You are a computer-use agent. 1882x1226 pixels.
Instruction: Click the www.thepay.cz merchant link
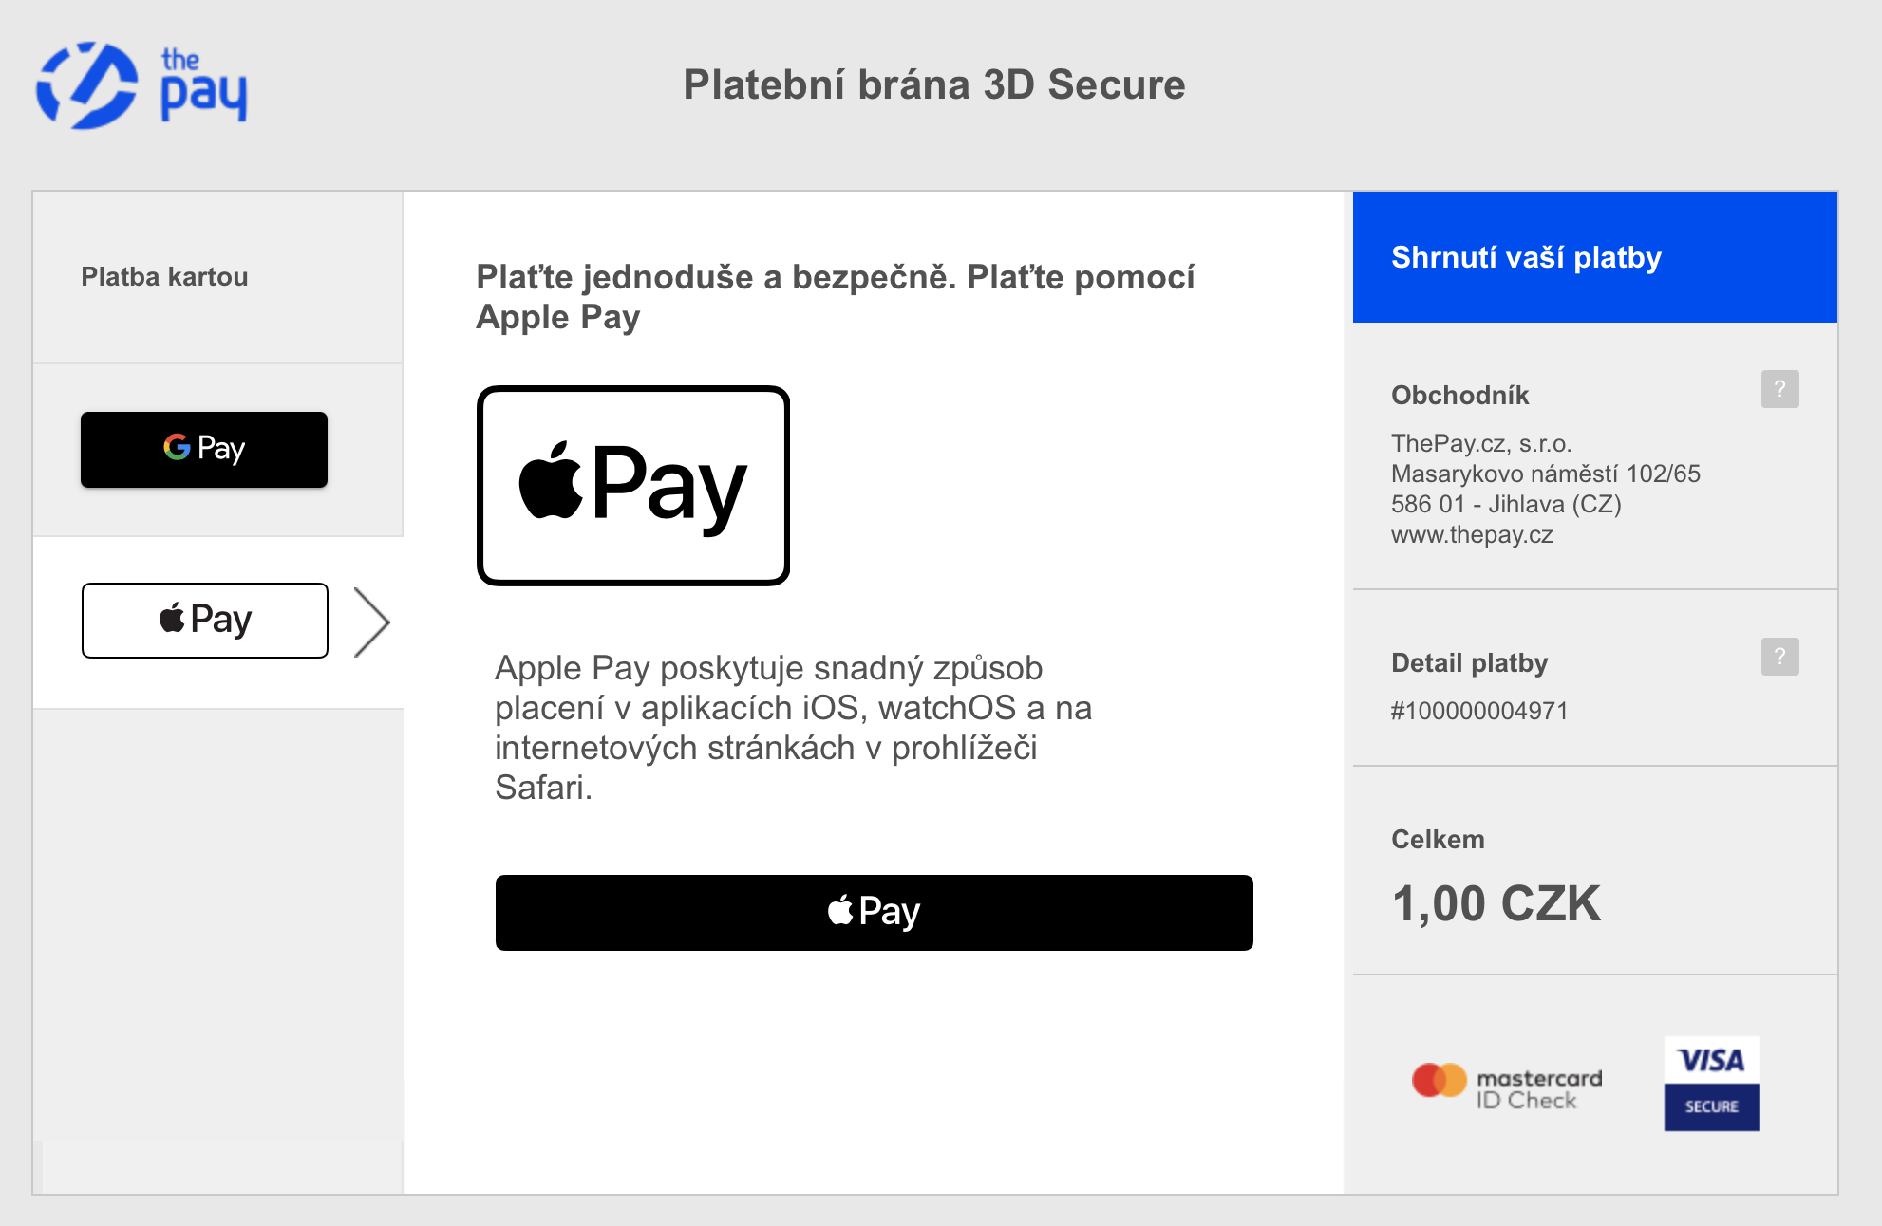point(1472,535)
